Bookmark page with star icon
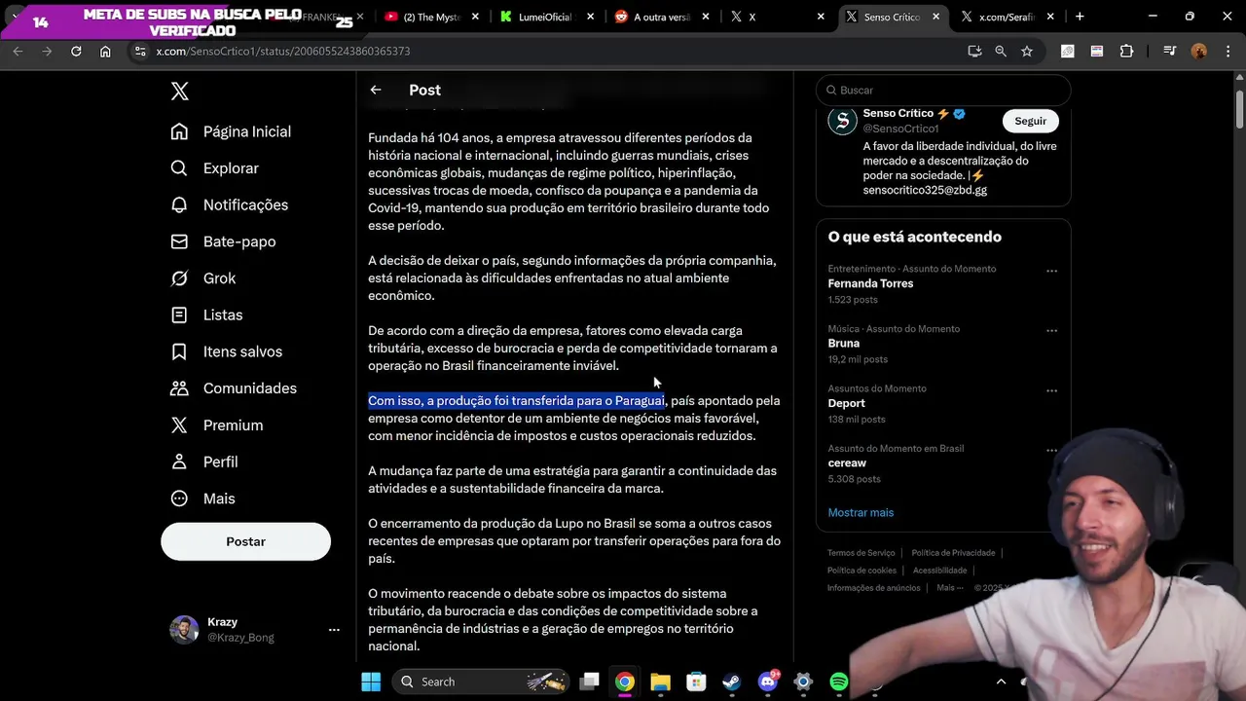The height and width of the screenshot is (701, 1246). point(1027,51)
